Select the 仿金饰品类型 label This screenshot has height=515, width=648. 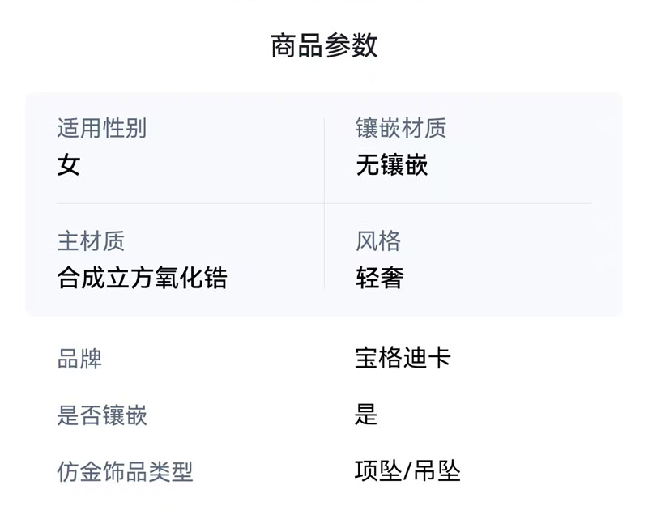click(125, 472)
